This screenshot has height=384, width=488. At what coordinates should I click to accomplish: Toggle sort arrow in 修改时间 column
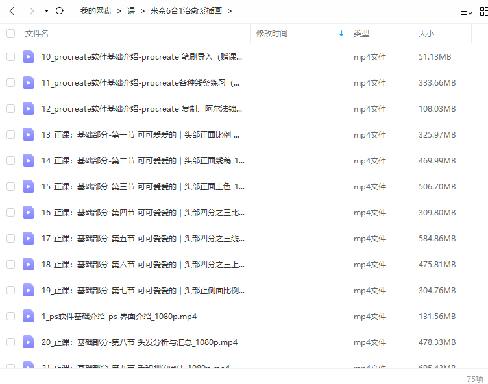[341, 34]
